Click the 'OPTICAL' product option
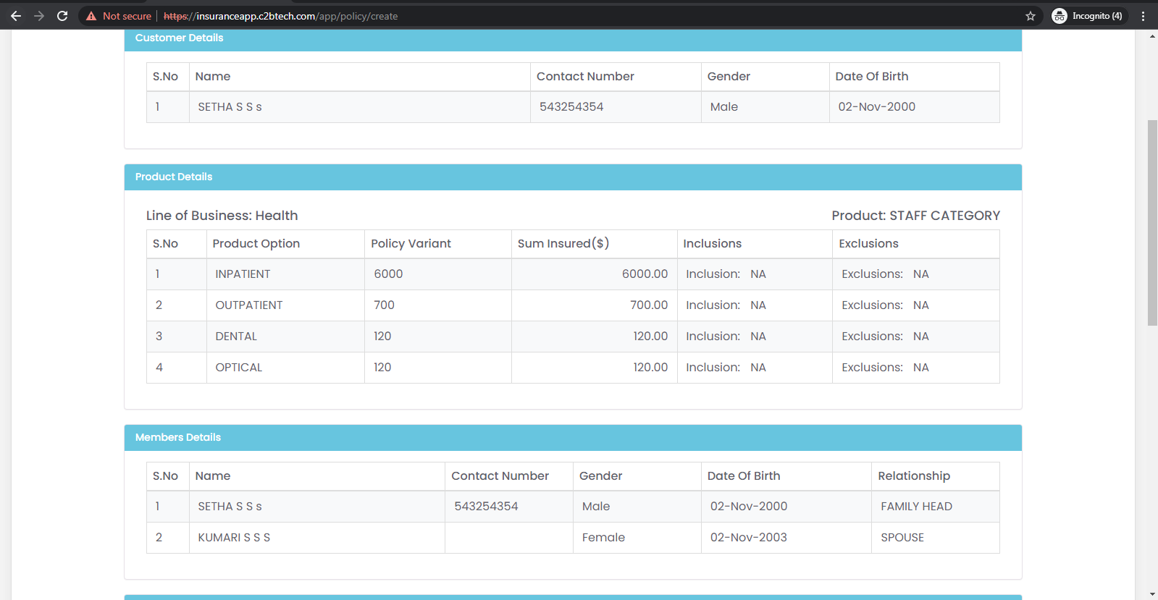The image size is (1158, 600). (238, 368)
